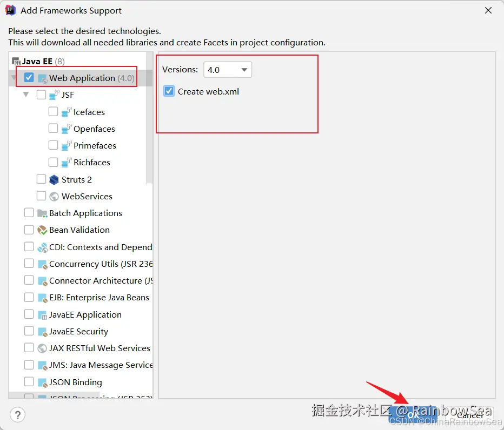Image resolution: width=504 pixels, height=430 pixels.
Task: Enable the EJB Enterprise Java Beans checkbox
Action: coord(29,297)
